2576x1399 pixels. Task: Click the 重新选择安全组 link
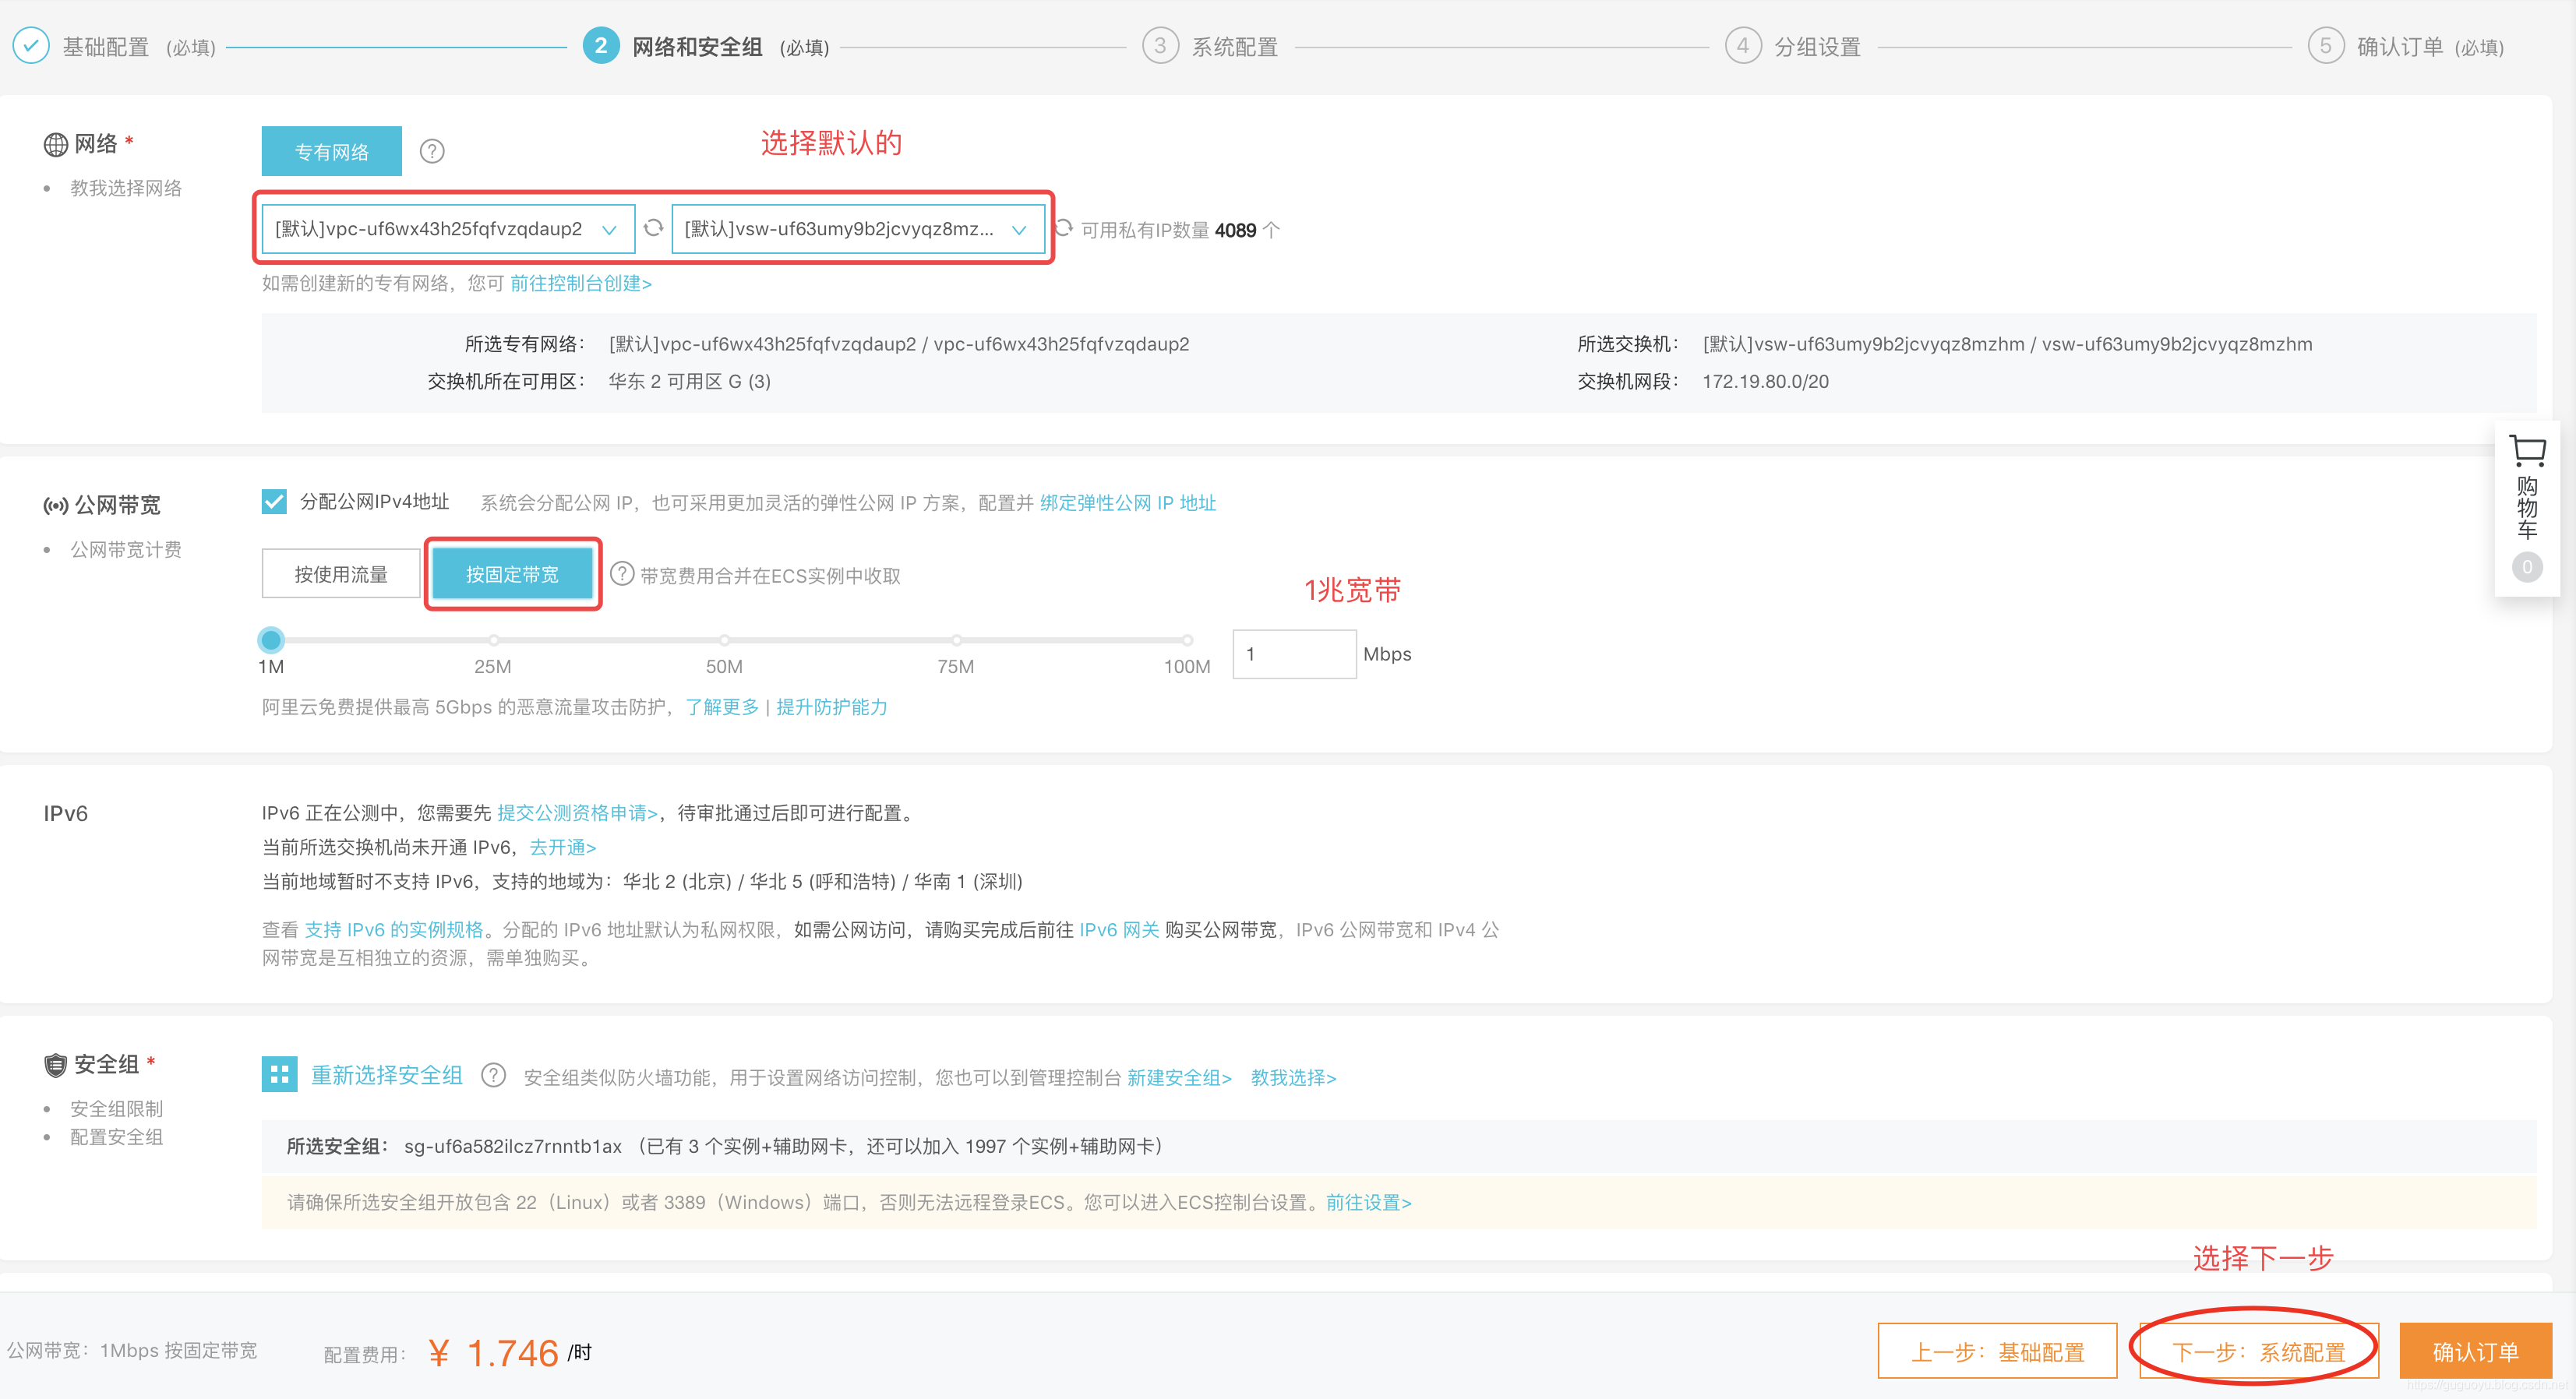pos(387,1075)
